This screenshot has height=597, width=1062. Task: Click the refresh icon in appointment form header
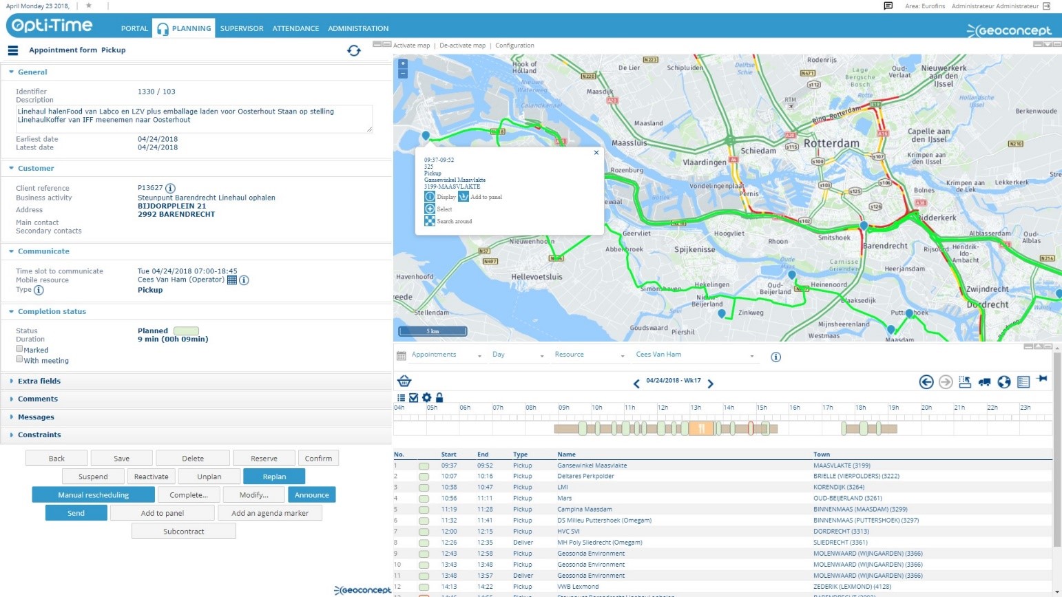pos(354,50)
